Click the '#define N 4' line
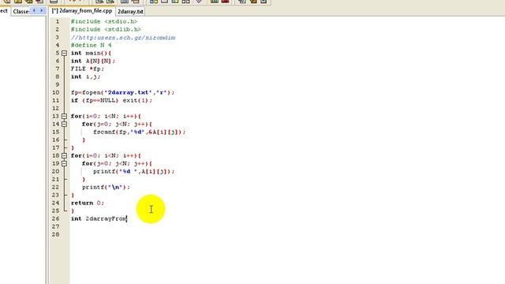The height and width of the screenshot is (284, 505). coord(92,46)
